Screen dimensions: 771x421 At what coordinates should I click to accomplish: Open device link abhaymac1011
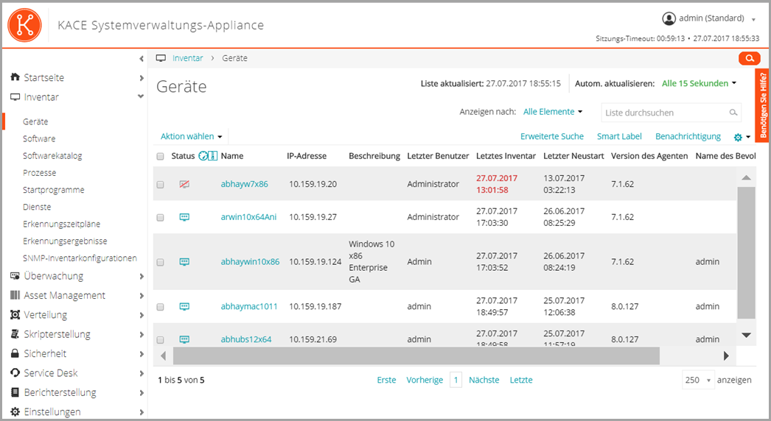(249, 306)
